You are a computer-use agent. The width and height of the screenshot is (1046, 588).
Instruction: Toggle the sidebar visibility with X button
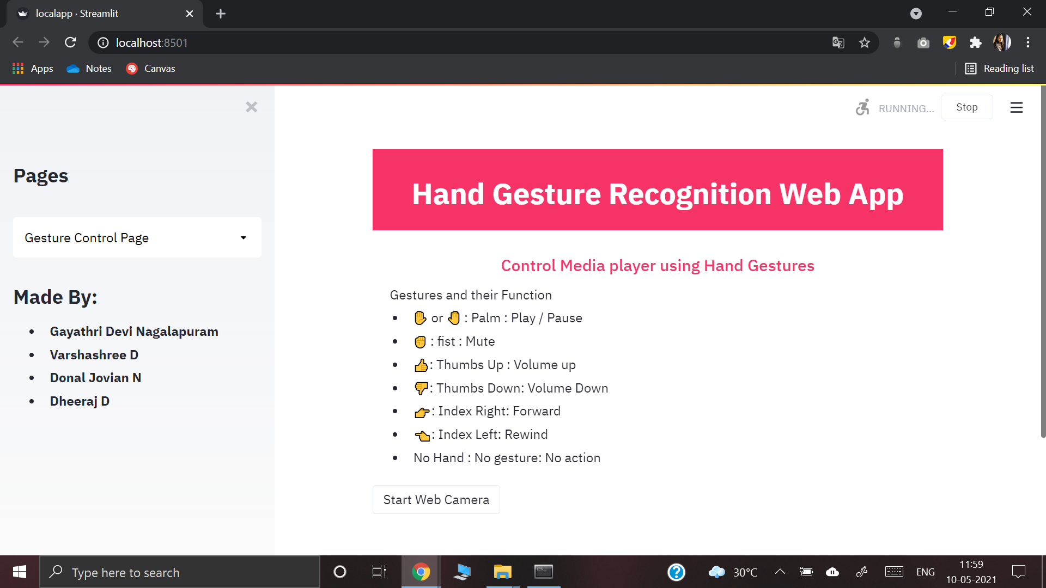(252, 107)
